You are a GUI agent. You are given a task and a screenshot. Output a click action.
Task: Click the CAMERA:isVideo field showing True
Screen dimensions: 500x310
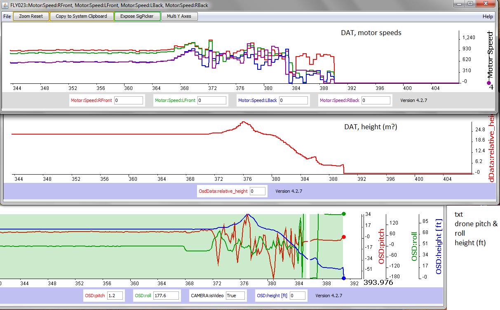(235, 296)
